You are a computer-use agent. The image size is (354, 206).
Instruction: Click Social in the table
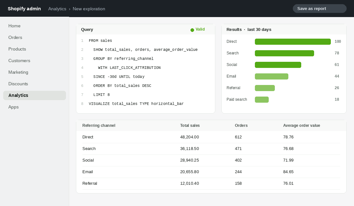point(88,160)
